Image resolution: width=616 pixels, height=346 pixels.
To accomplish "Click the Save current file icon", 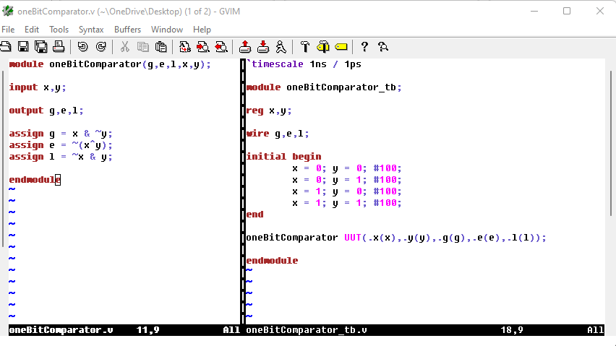I will [x=23, y=47].
